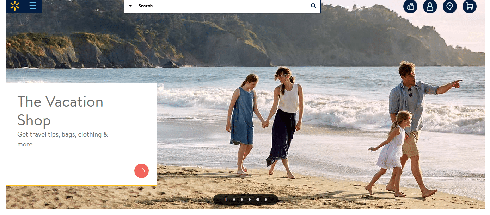This screenshot has width=490, height=215.
Task: Select "The Vacation Shop" heading
Action: click(60, 111)
